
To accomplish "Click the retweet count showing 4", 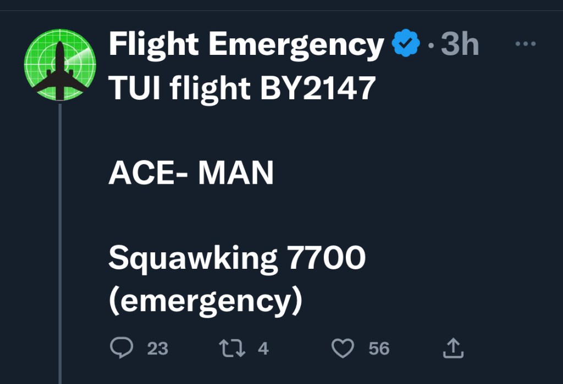I will click(x=263, y=348).
